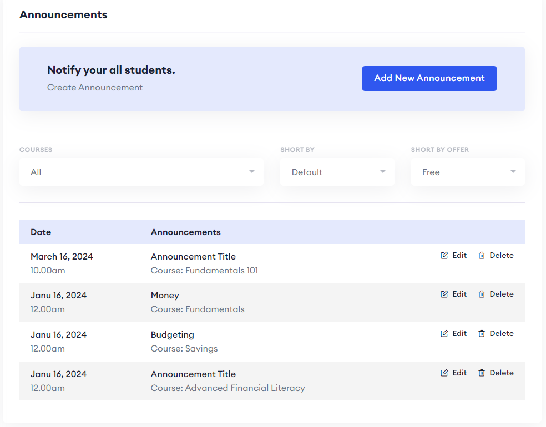Screen dimensions: 546x427
Task: Click the edit pencil icon on the Money row
Action: coord(444,294)
